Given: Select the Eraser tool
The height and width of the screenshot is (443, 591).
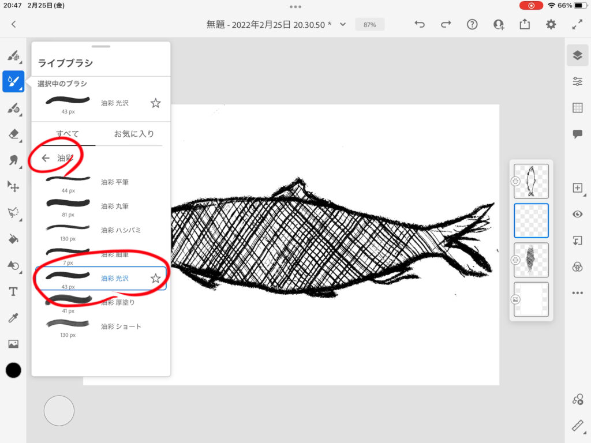Looking at the screenshot, I should [13, 134].
